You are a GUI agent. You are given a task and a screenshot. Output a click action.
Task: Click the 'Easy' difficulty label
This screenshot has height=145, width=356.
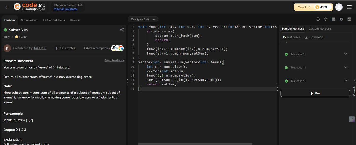[x=7, y=37]
